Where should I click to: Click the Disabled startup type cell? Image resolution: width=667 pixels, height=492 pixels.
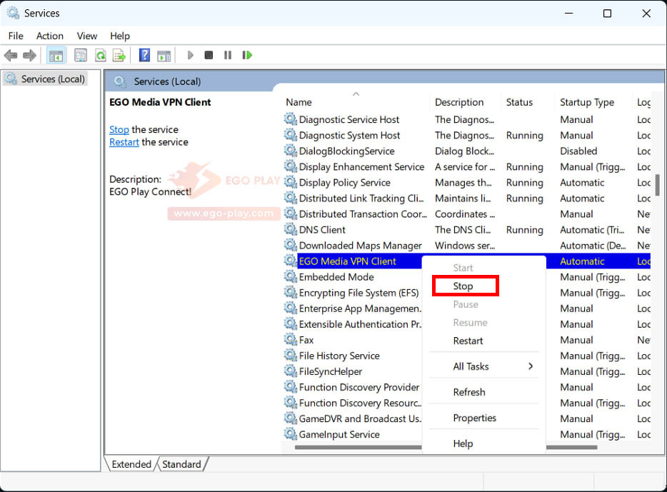[578, 151]
